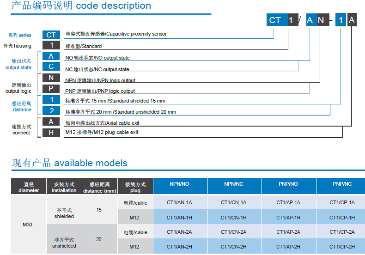Click the NPN/NO column header
Screen dimensions: 365x255
(x=180, y=184)
